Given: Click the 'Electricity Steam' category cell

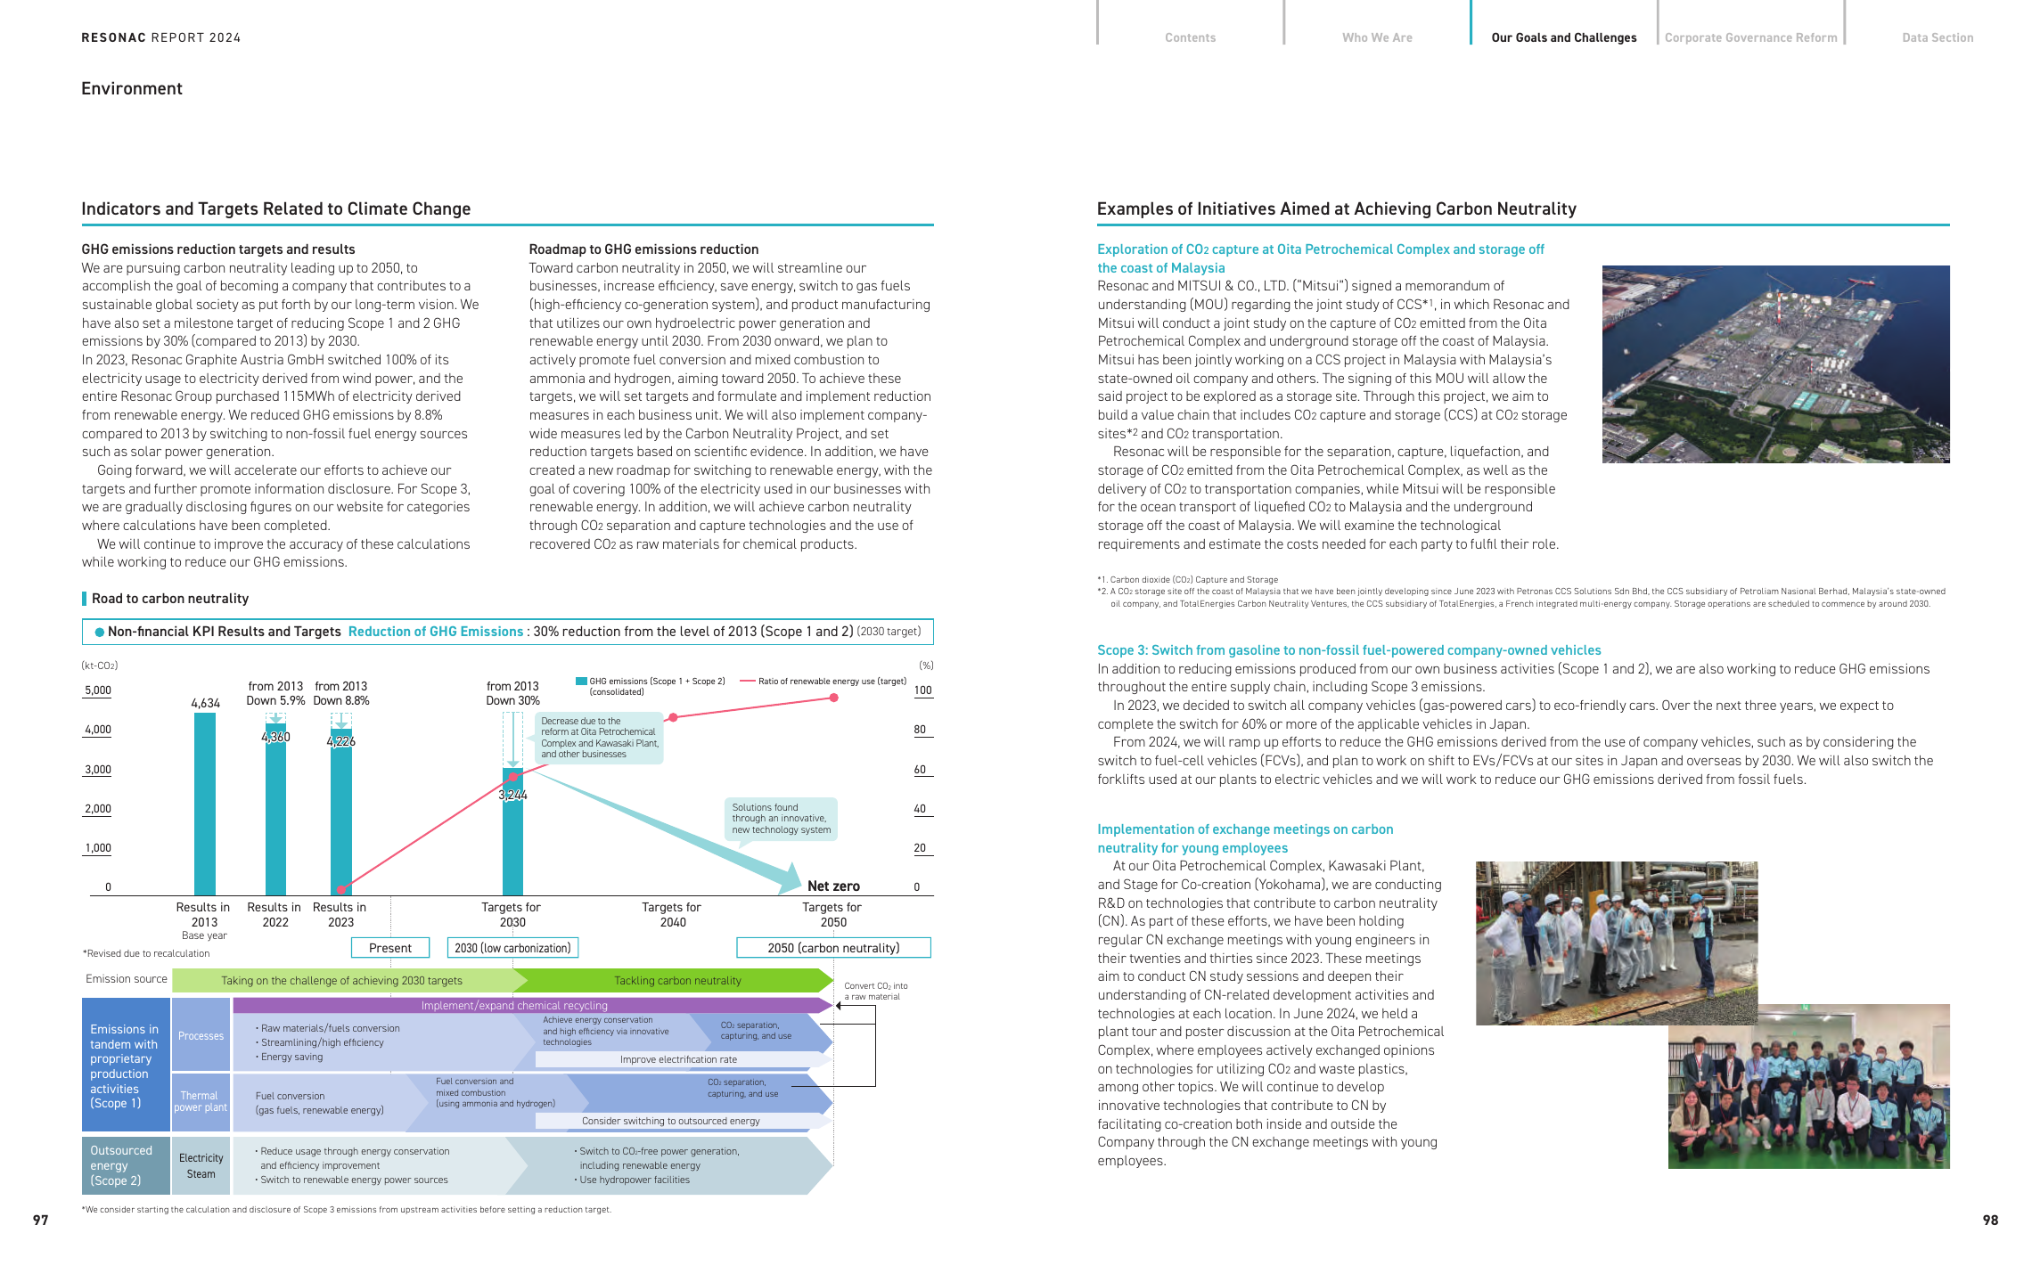Looking at the screenshot, I should click(201, 1165).
